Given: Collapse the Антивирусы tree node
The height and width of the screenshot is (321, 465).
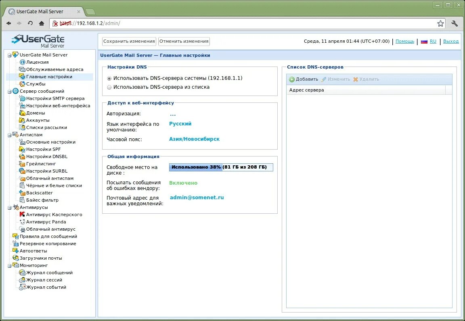Looking at the screenshot, I should [10, 208].
